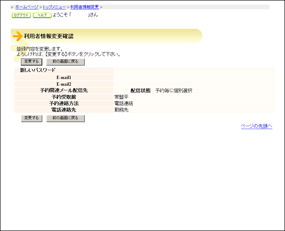Click the 電話連絡 contact method value
Image resolution: width=285 pixels, height=231 pixels.
click(x=124, y=103)
